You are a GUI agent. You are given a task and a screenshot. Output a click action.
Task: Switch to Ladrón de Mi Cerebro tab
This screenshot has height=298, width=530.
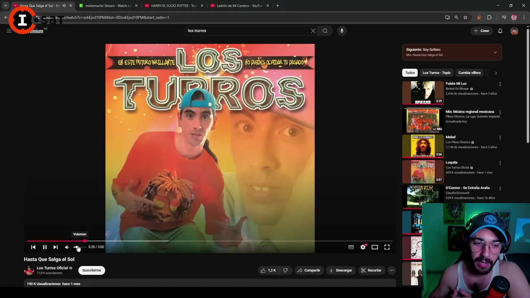(240, 6)
